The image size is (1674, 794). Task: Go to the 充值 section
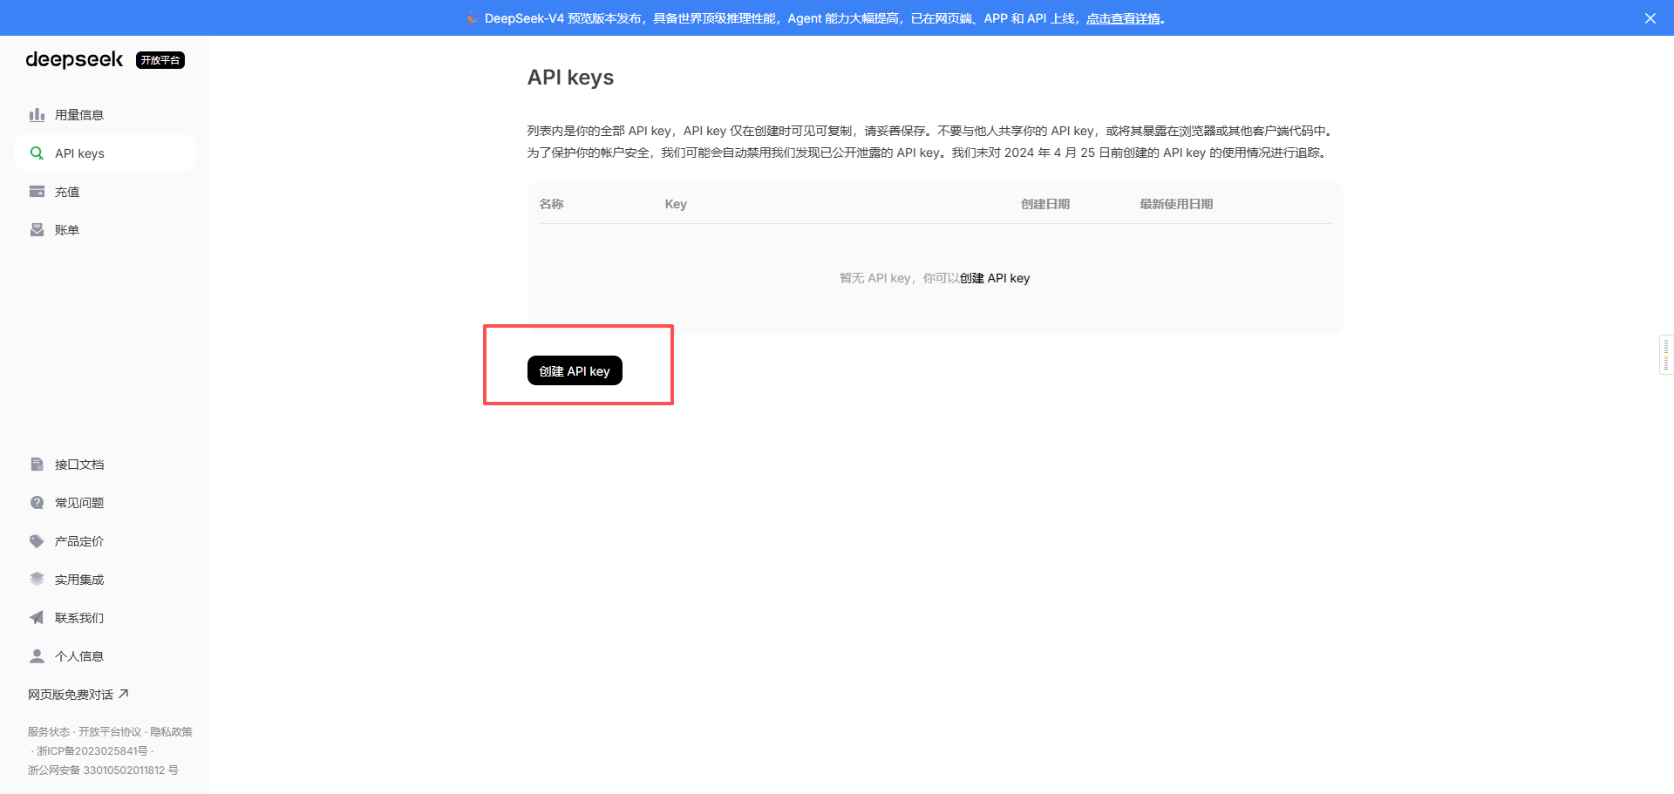pos(105,192)
